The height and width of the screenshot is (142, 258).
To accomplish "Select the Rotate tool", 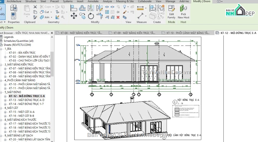I will point(91,16).
